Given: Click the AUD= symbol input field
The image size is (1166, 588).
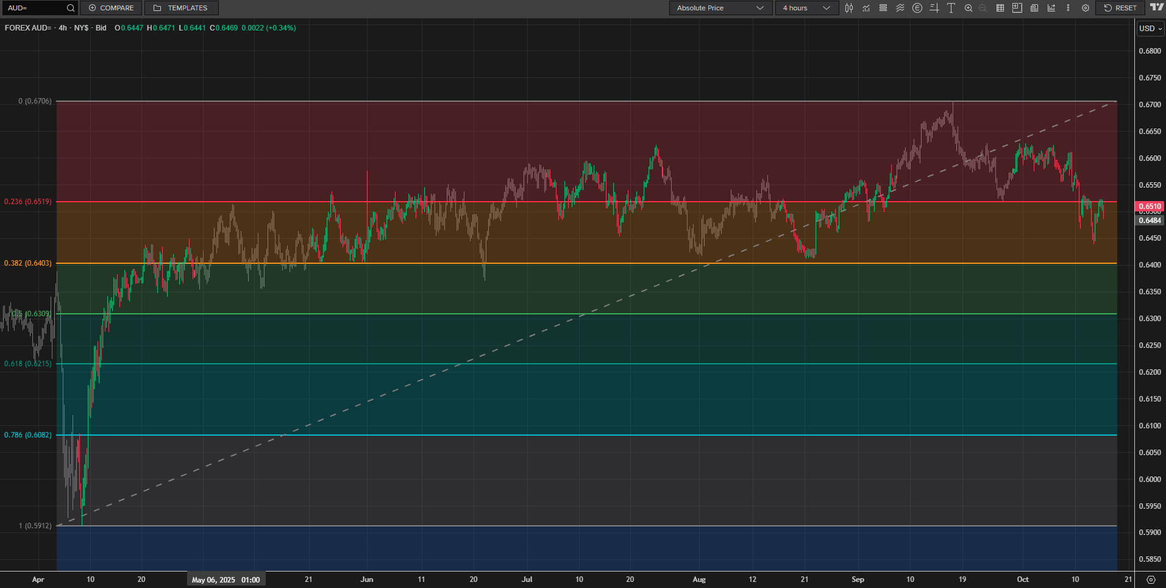Looking at the screenshot, I should pos(34,8).
